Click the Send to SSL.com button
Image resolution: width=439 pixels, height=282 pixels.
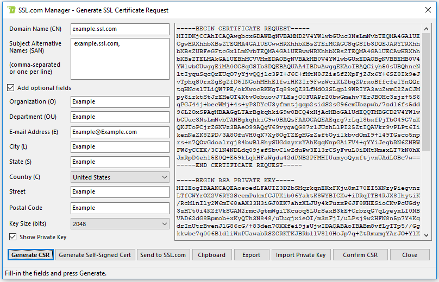tap(163, 255)
